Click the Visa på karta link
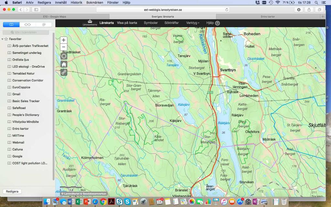 point(127,23)
